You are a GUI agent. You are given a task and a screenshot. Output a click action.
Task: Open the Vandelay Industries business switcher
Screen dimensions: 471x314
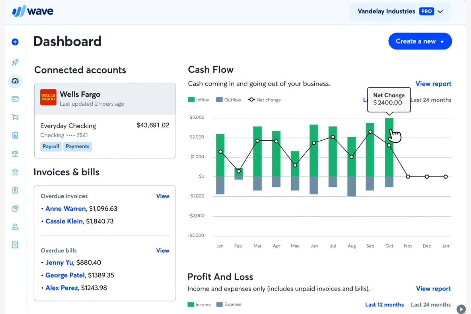point(400,11)
